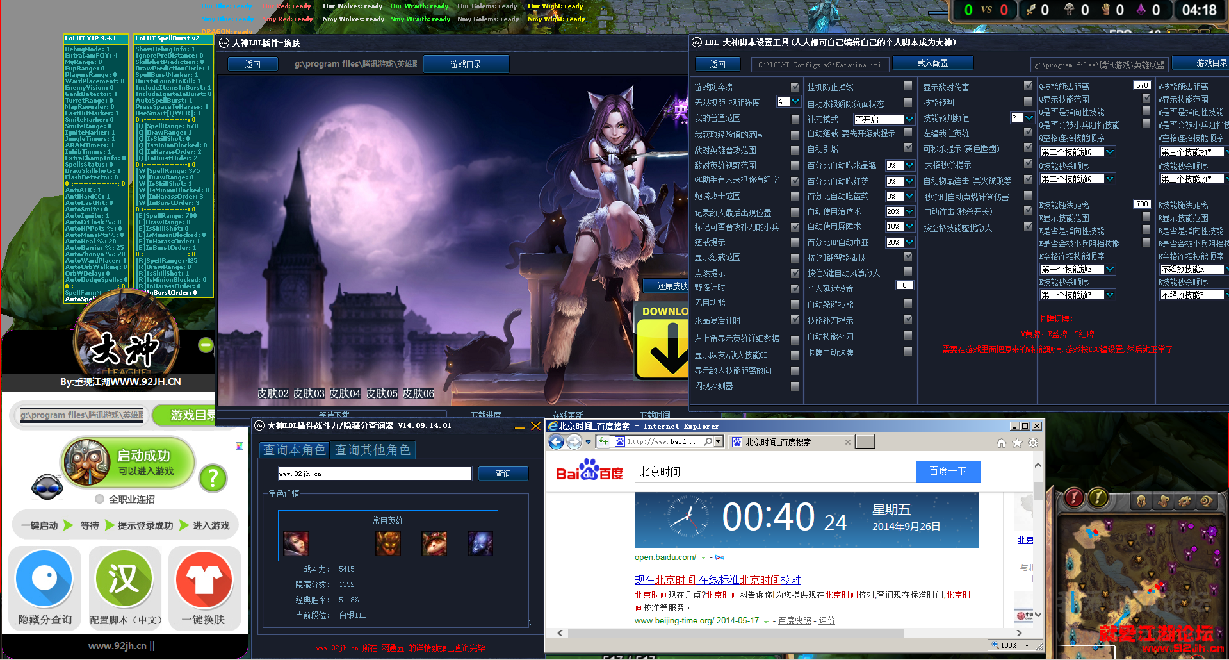
Task: Open IE recent pages dropdown arrow
Action: pos(588,442)
